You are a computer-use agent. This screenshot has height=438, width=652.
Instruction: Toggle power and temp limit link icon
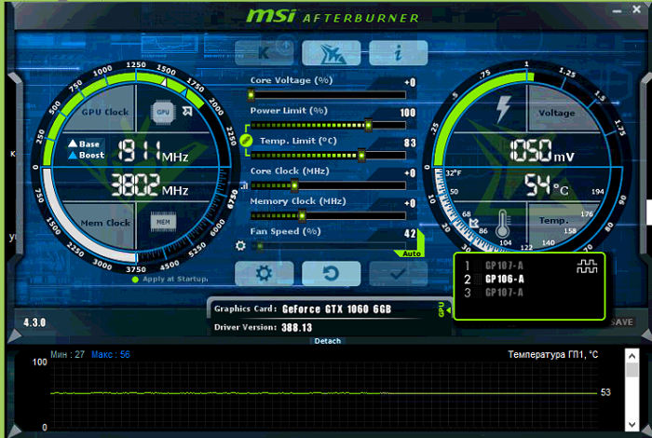coord(246,140)
